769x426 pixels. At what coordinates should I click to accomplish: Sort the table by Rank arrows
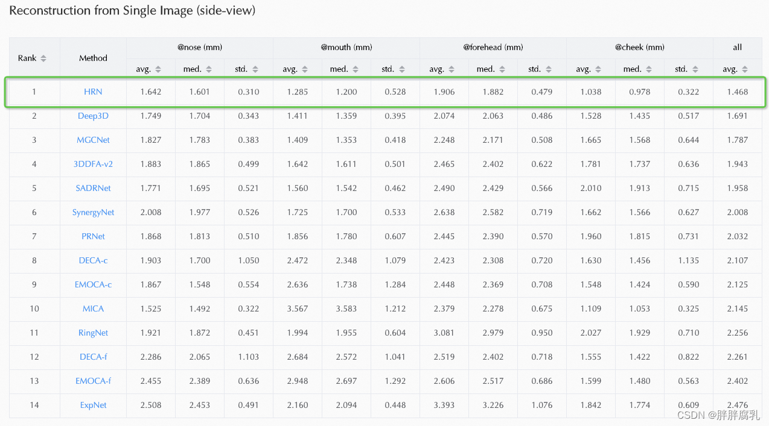click(43, 58)
